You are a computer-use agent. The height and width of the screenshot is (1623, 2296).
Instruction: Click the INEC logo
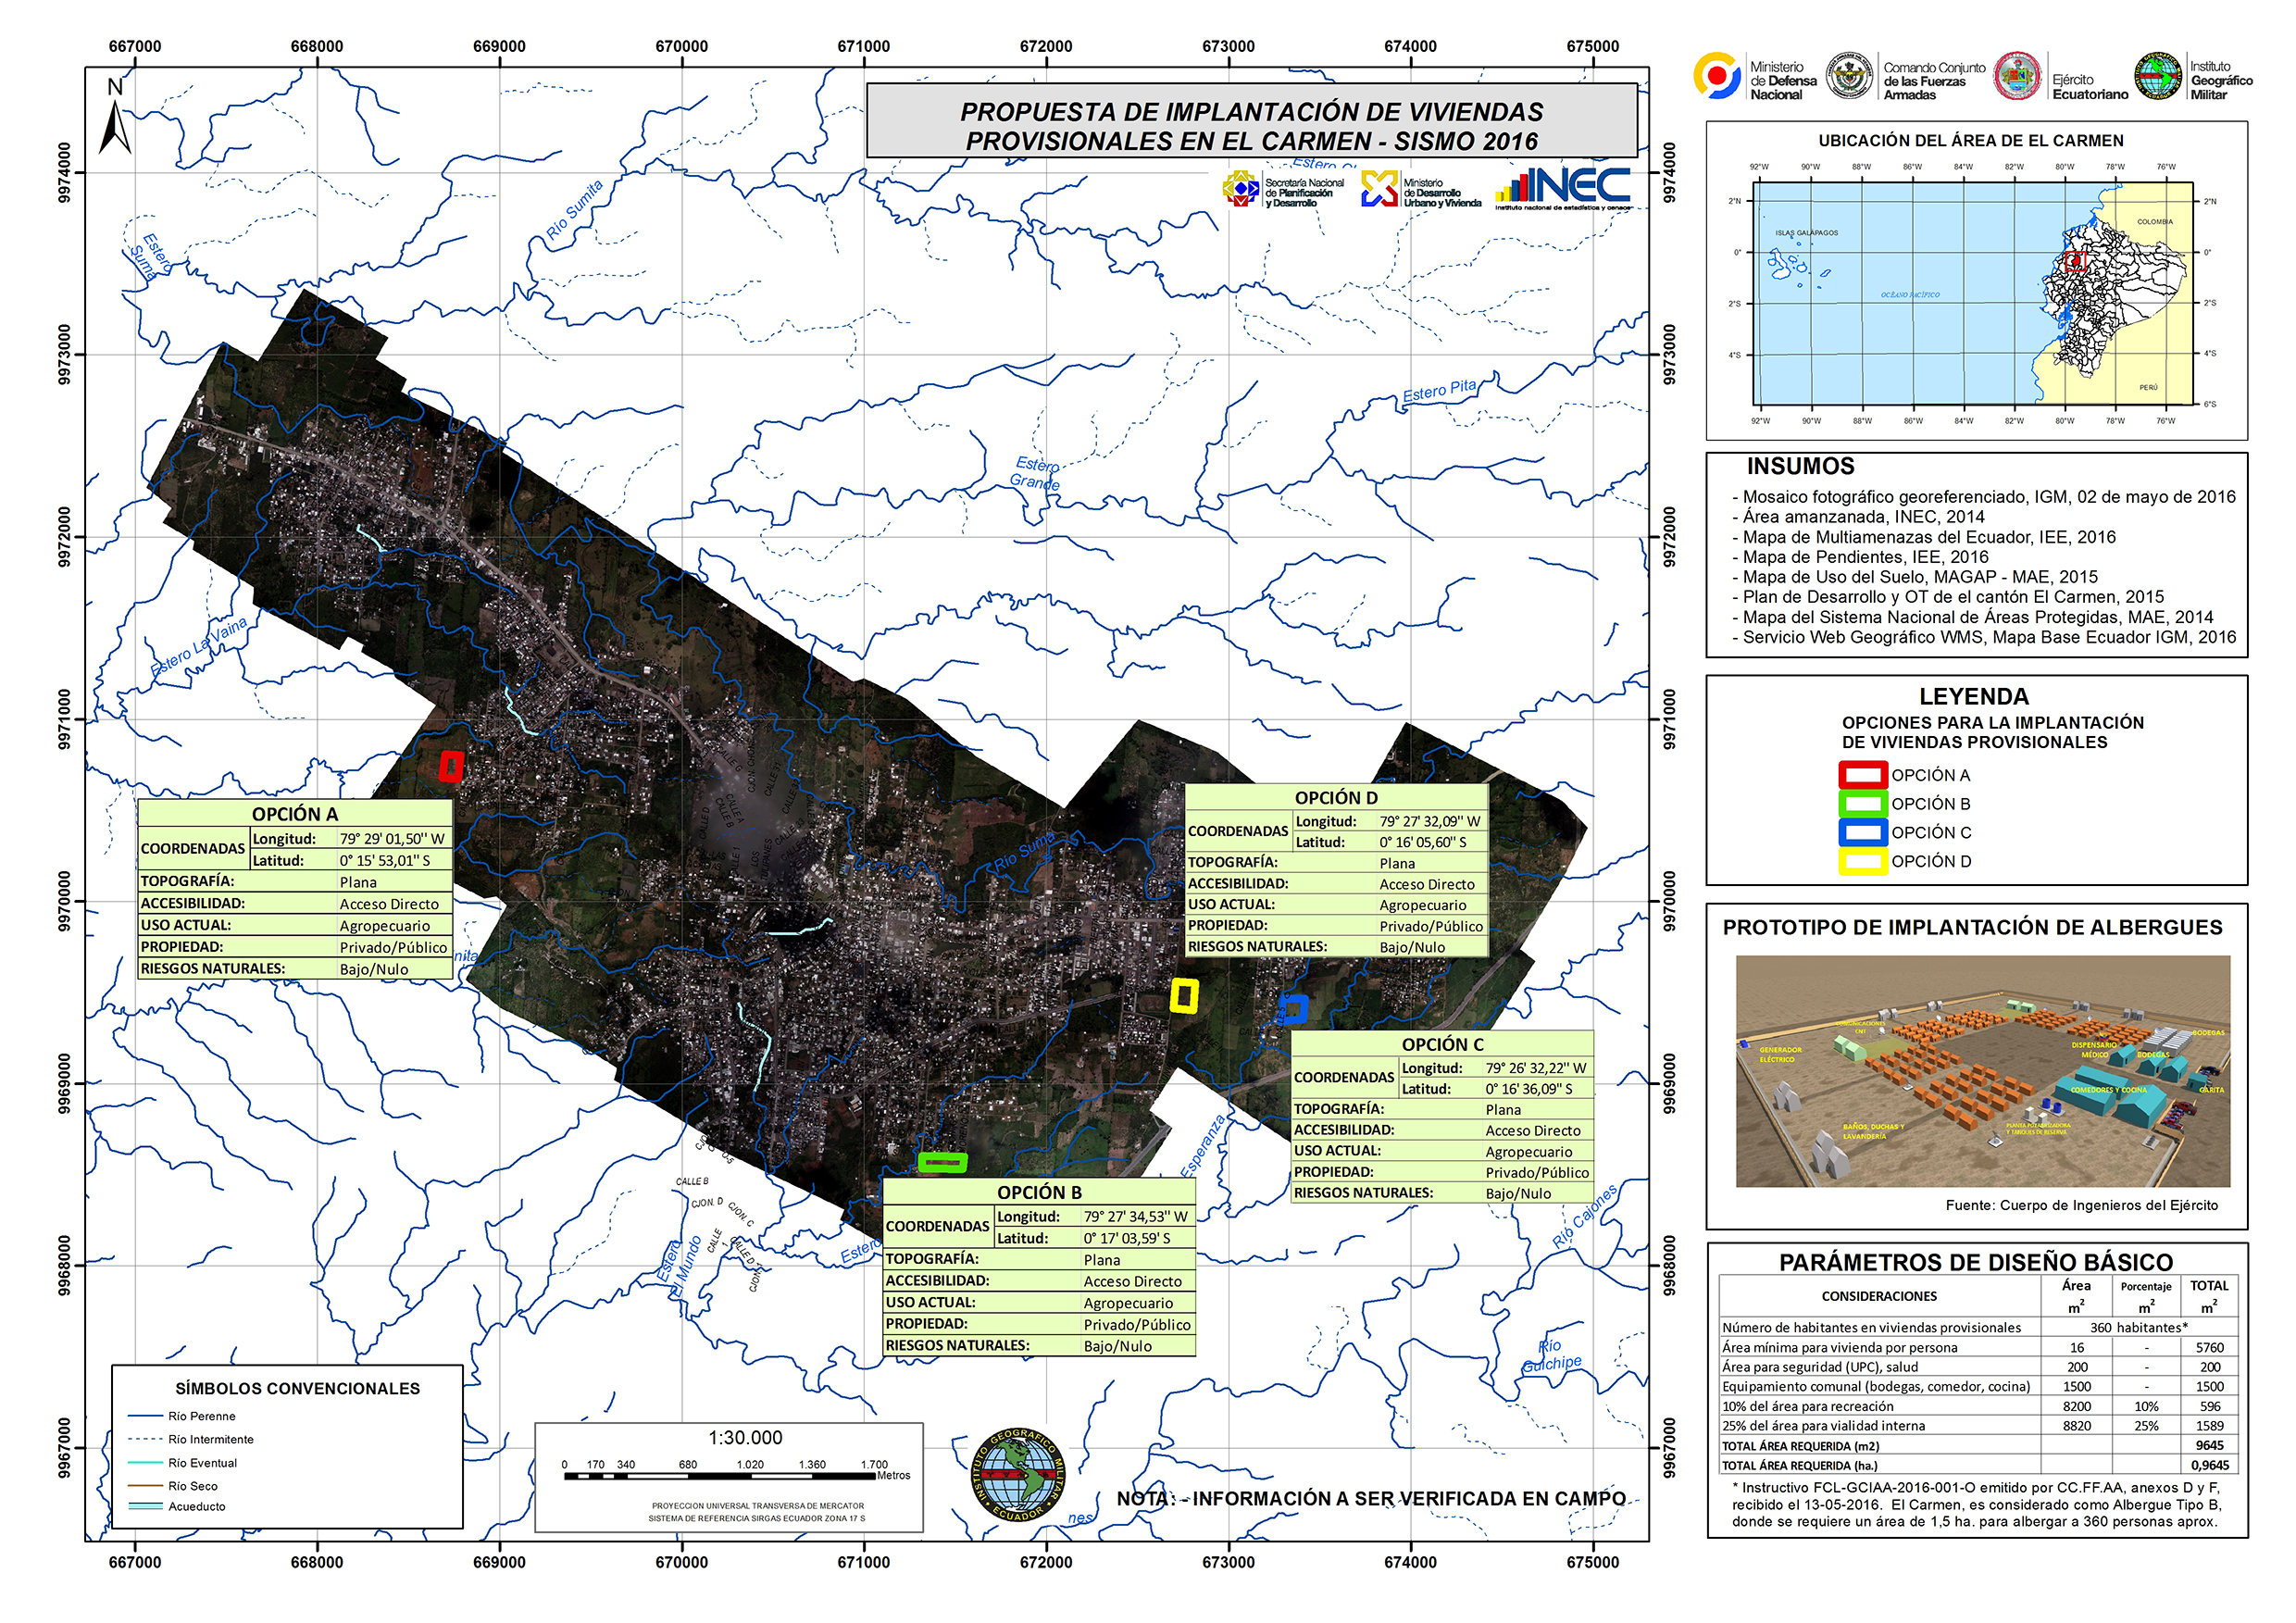click(1562, 187)
